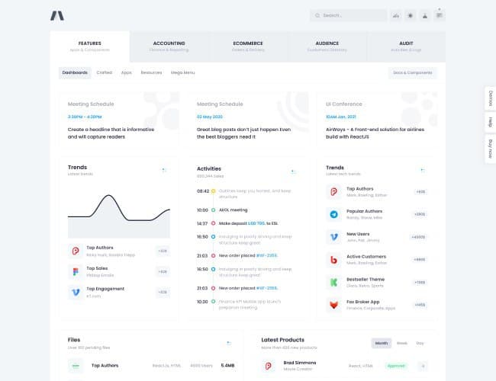Switch to the Ecommerce tab
Screen dimensions: 496x381
coord(248,46)
